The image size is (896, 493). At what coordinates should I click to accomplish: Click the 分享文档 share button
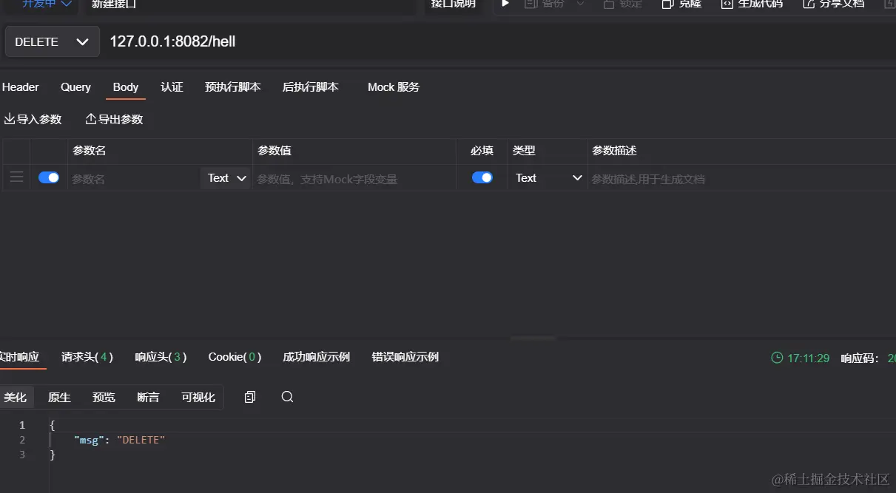834,4
